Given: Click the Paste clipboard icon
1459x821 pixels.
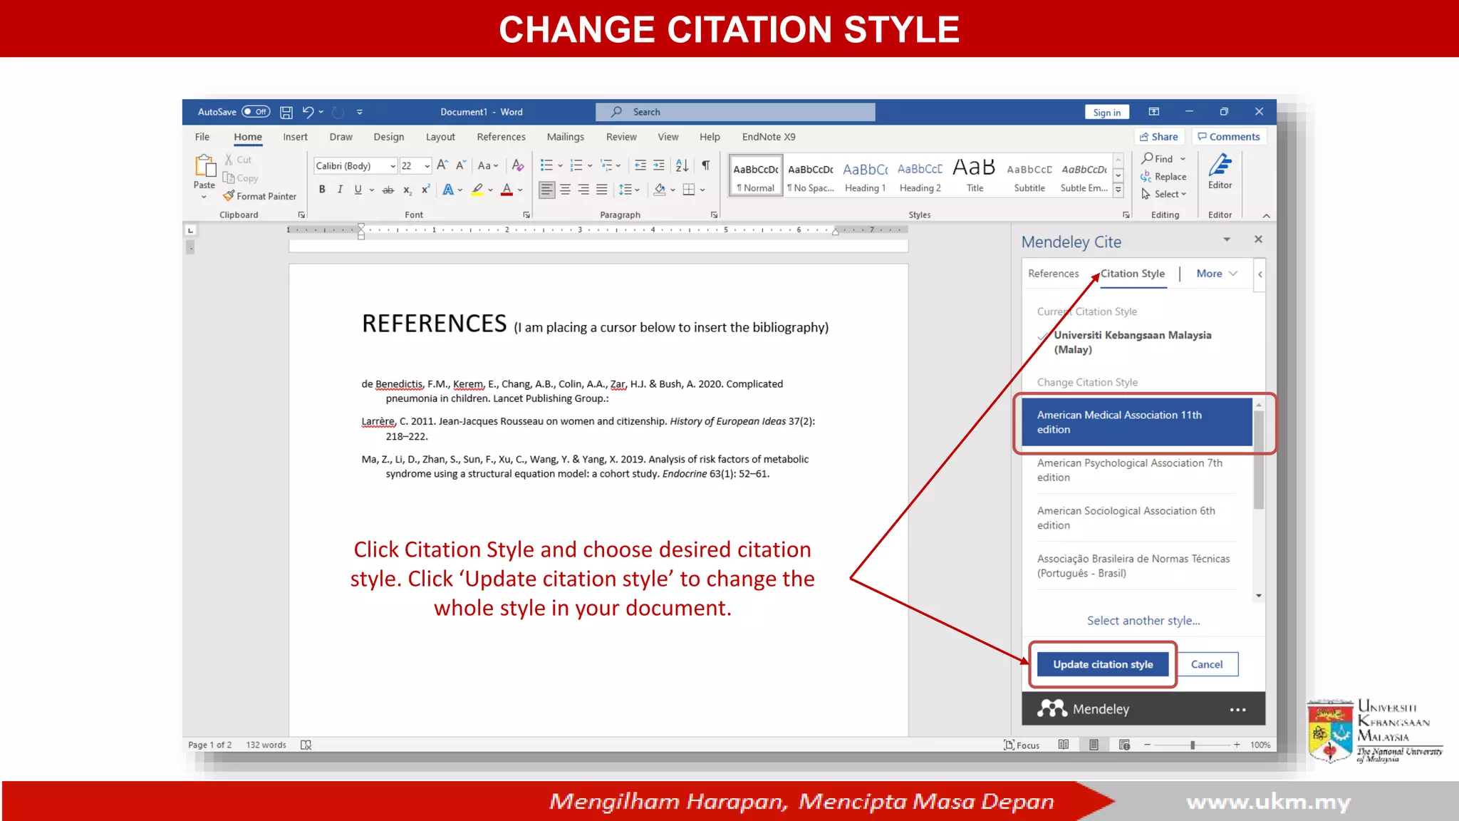Looking at the screenshot, I should 204,165.
